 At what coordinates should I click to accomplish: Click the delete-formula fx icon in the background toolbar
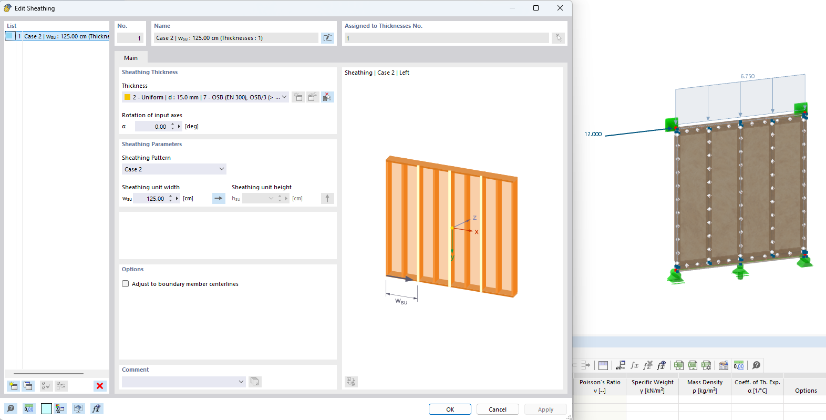(648, 365)
